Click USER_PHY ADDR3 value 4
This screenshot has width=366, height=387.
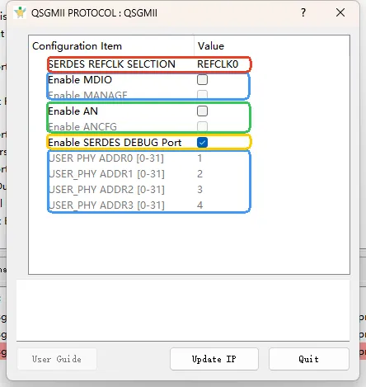coord(199,205)
